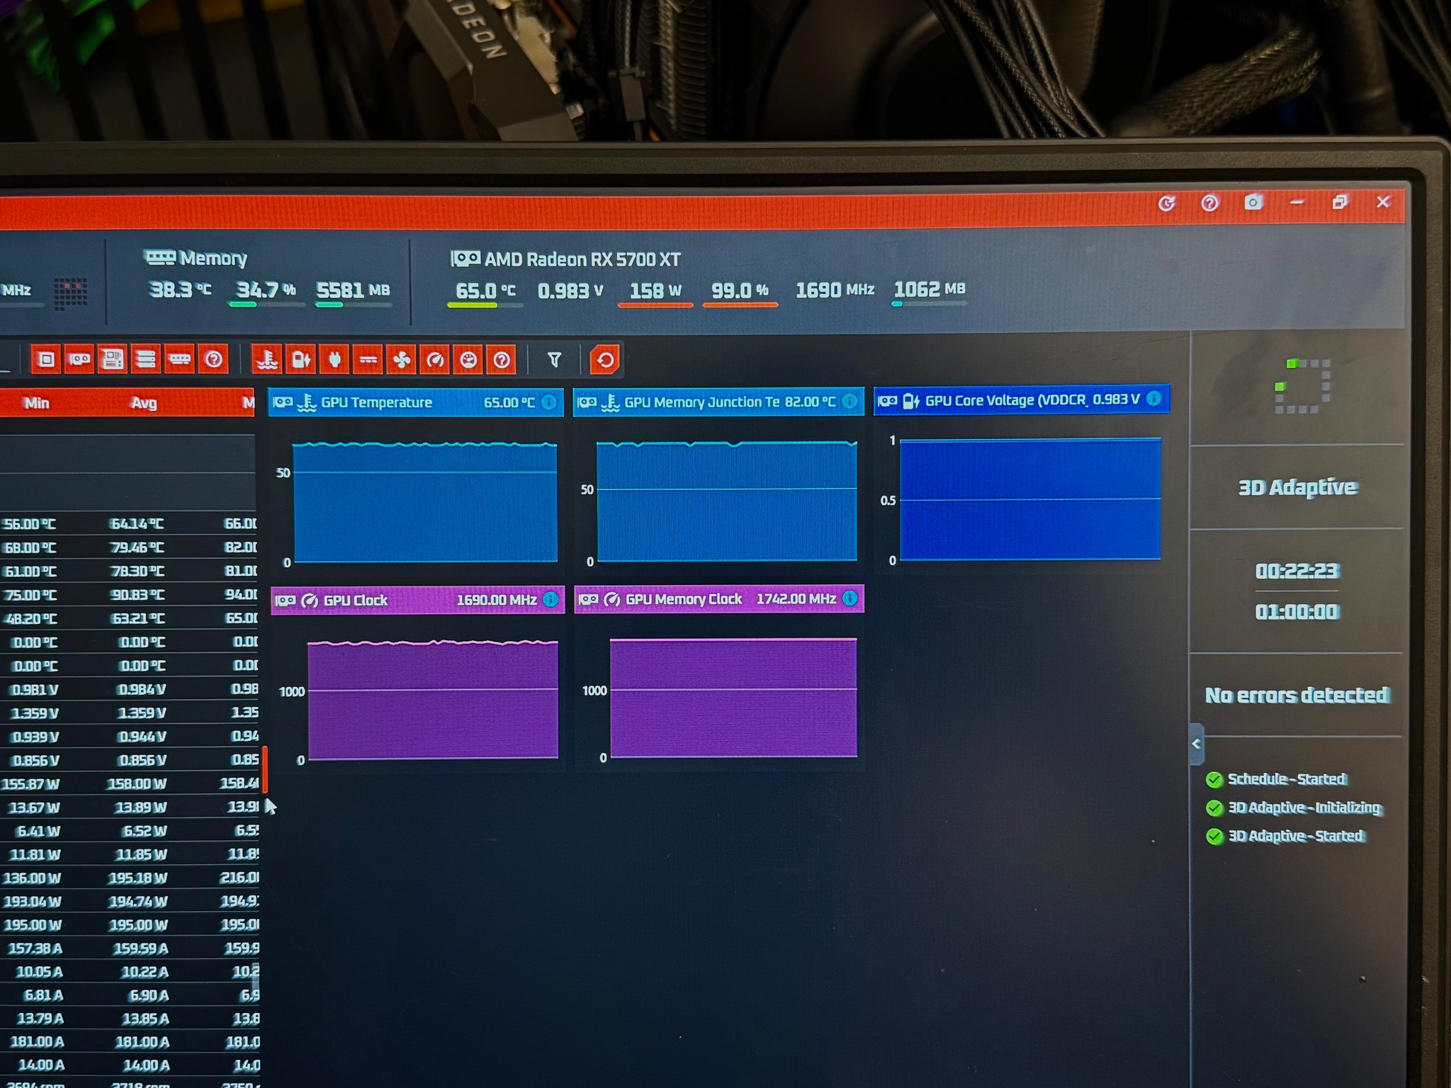Click the 1062 MB GPU memory reading
The height and width of the screenshot is (1088, 1451).
(x=930, y=289)
